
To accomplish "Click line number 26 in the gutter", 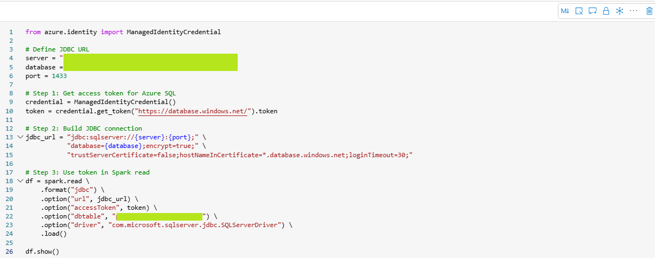I will (10, 251).
